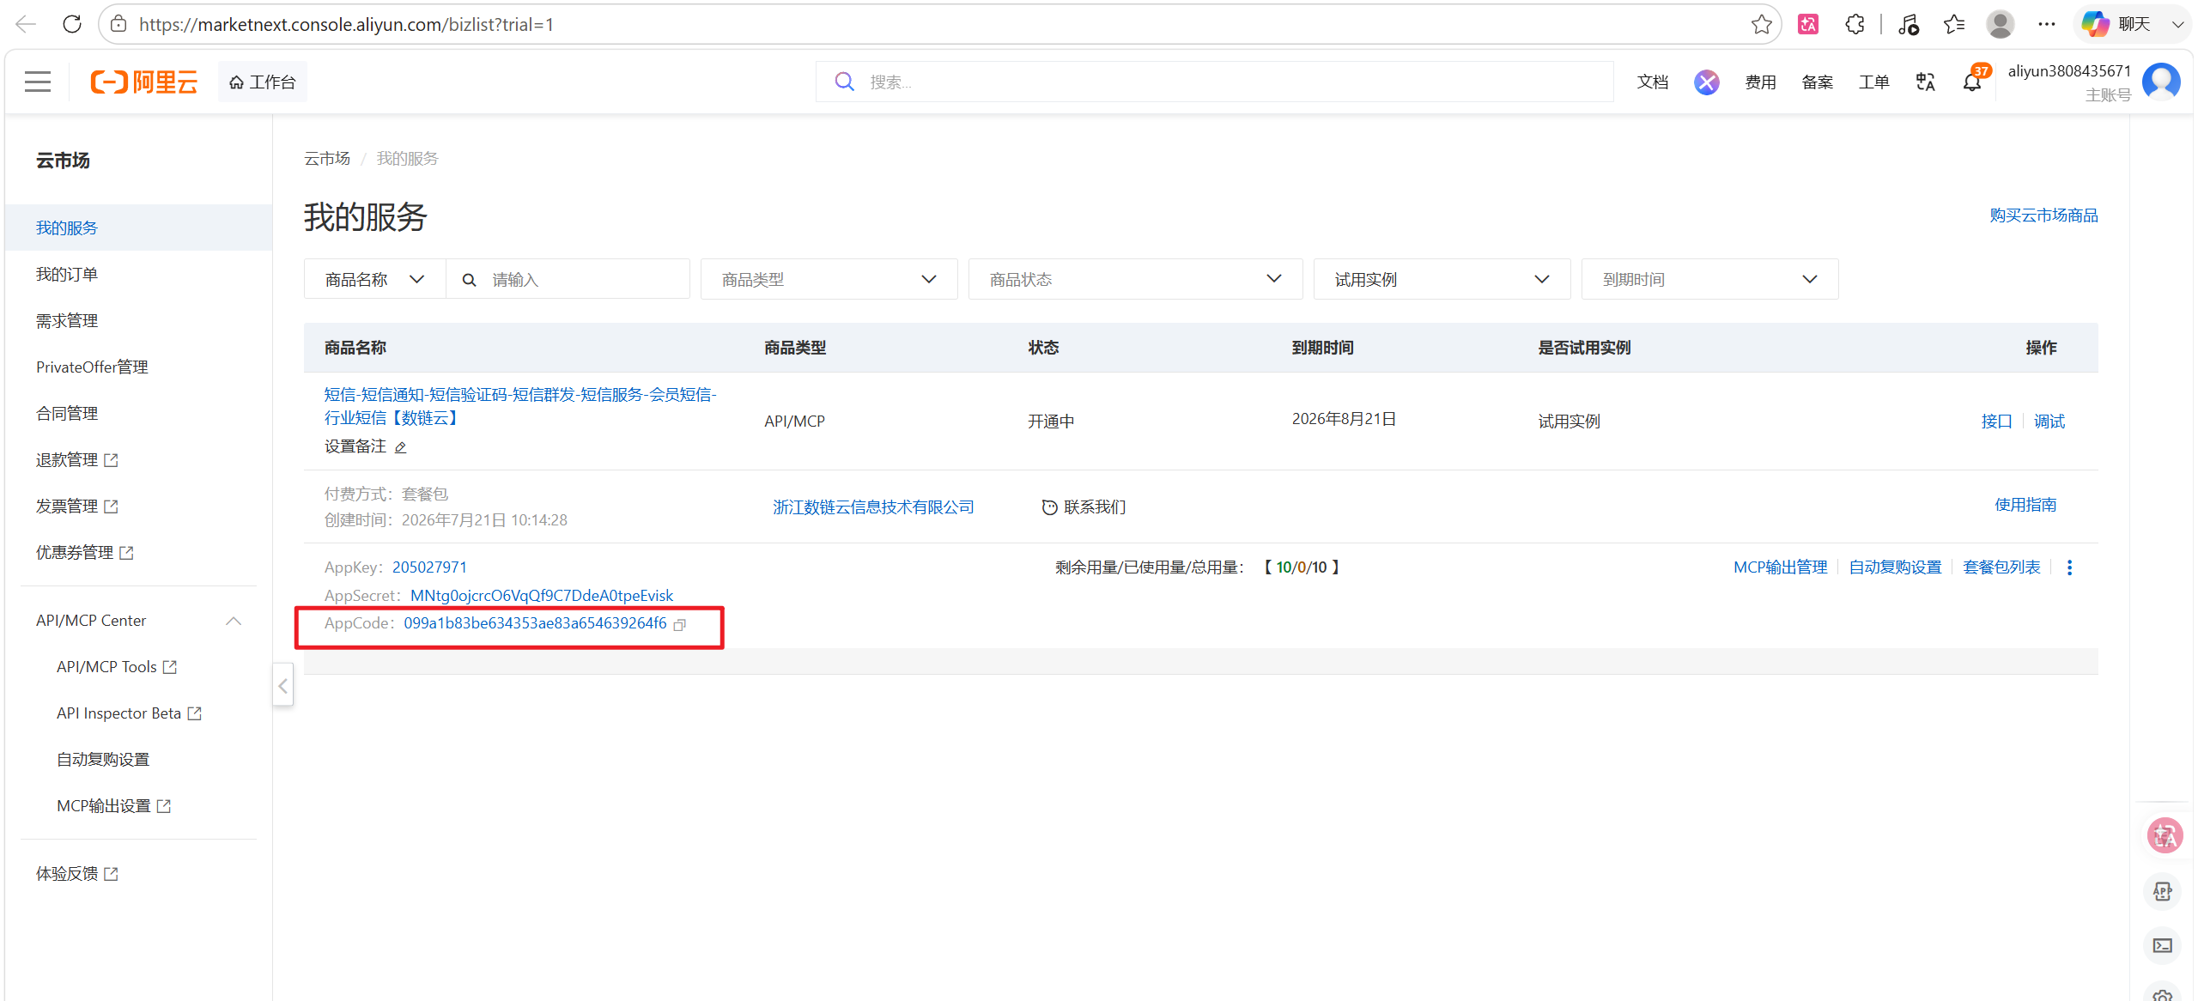The width and height of the screenshot is (2198, 1001).
Task: Open 自动复购设置 link in the service row
Action: (1895, 567)
